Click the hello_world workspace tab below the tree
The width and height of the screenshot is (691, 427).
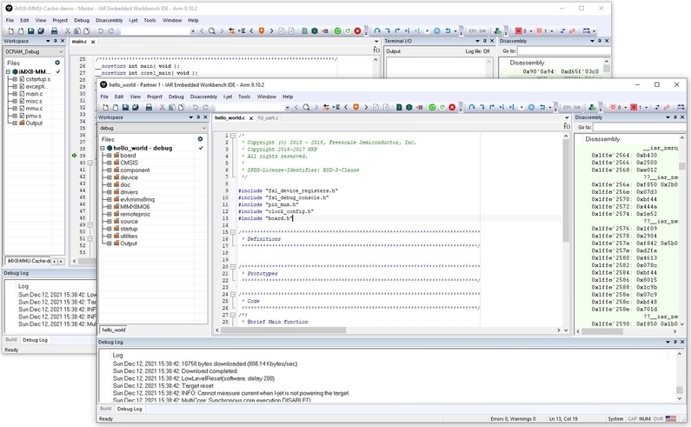tap(114, 330)
